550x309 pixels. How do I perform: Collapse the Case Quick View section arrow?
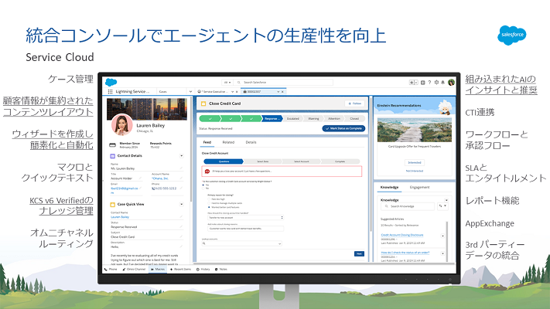click(181, 204)
